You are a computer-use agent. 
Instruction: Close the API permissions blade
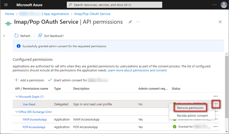tap(220, 22)
